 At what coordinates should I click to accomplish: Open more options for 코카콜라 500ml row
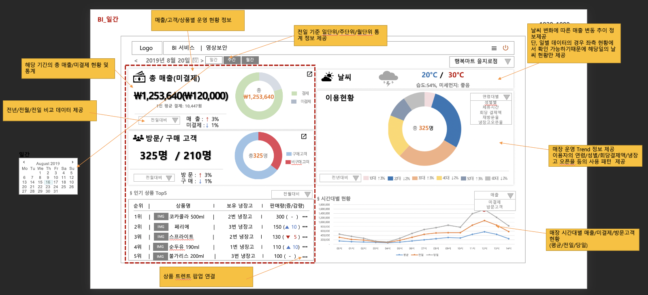coord(305,216)
